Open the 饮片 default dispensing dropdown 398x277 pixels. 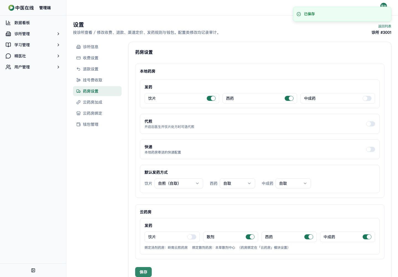point(179,183)
